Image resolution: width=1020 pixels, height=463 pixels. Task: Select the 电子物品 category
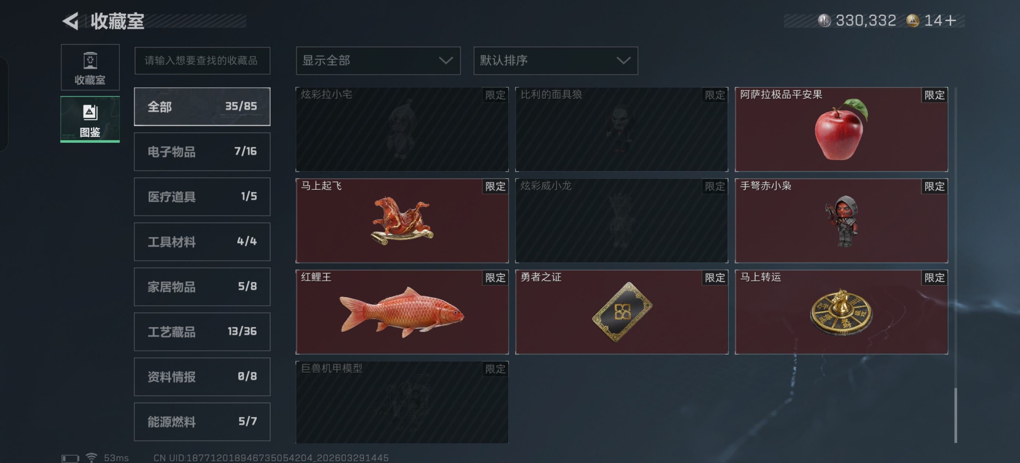click(x=202, y=151)
